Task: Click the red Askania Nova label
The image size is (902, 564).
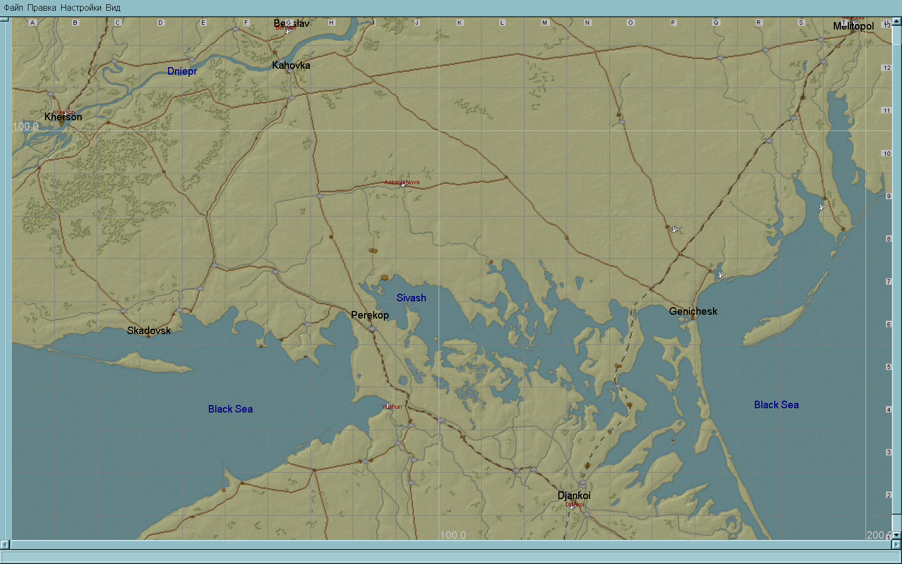Action: pyautogui.click(x=402, y=182)
